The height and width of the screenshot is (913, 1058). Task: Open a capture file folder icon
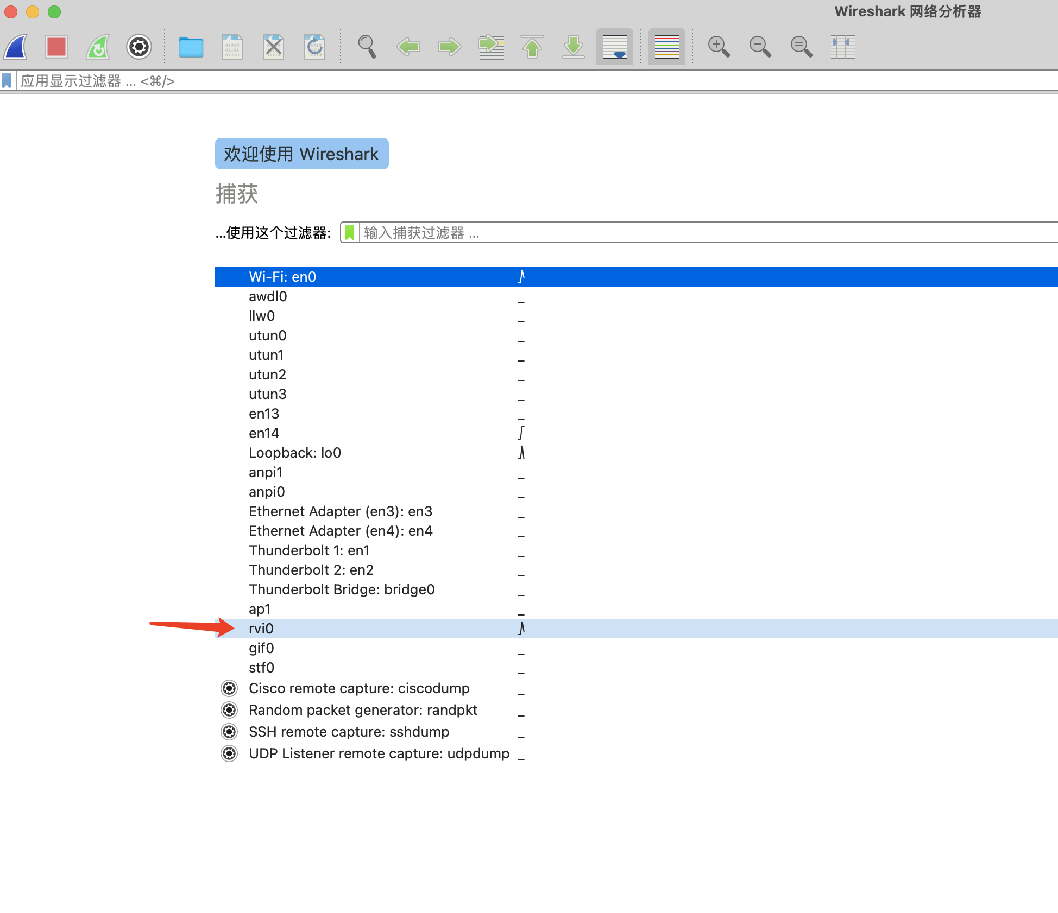tap(191, 47)
